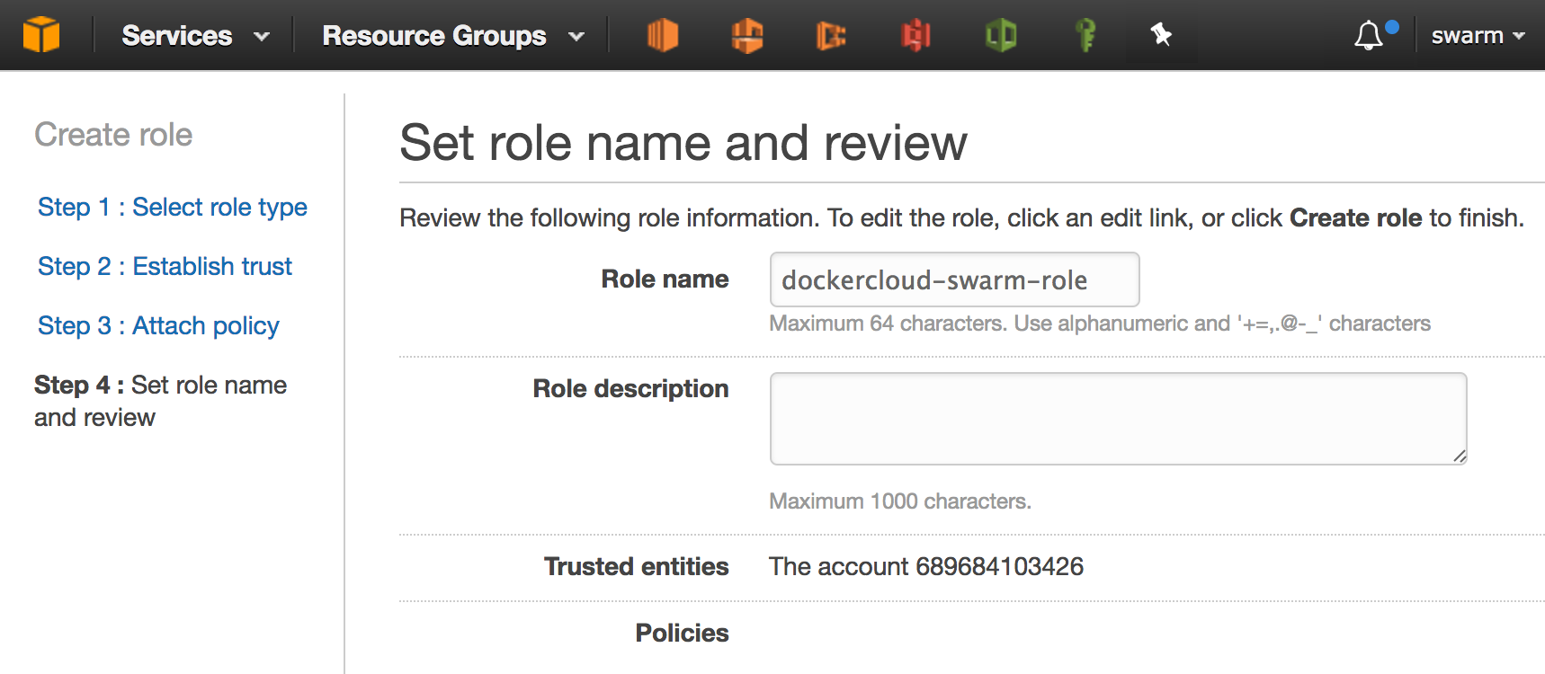Click the 'Maximum 64 characters' hint text
1545x674 pixels.
[1100, 323]
